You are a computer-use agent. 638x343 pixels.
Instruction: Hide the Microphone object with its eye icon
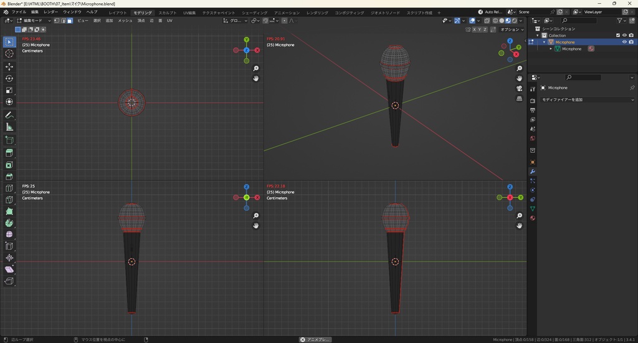click(624, 42)
